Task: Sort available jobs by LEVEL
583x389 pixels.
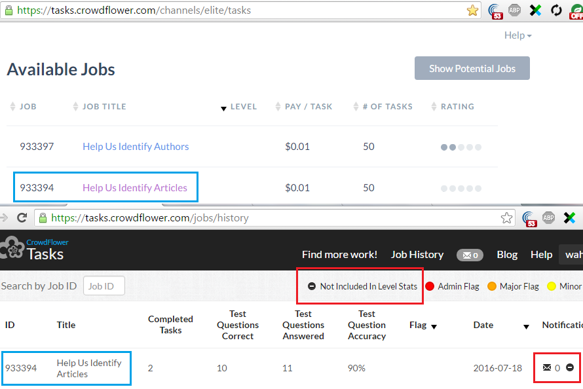Action: click(x=238, y=107)
